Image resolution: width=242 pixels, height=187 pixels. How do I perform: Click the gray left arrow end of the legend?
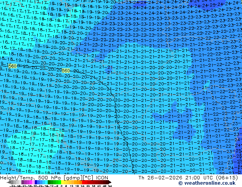(x=9, y=182)
